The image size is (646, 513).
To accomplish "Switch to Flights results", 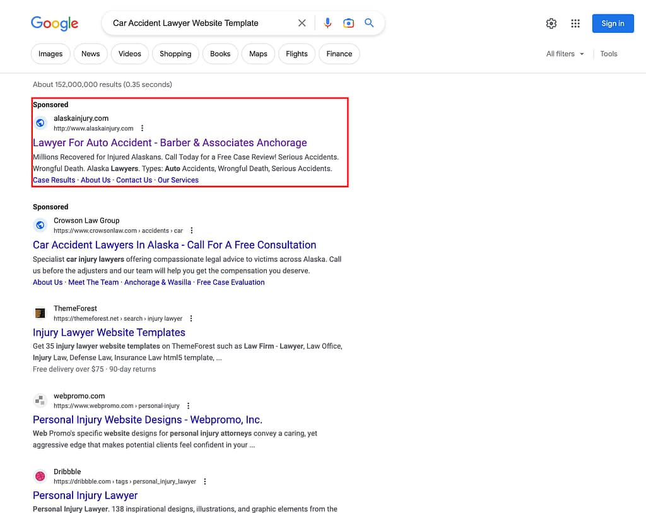I will tap(297, 54).
